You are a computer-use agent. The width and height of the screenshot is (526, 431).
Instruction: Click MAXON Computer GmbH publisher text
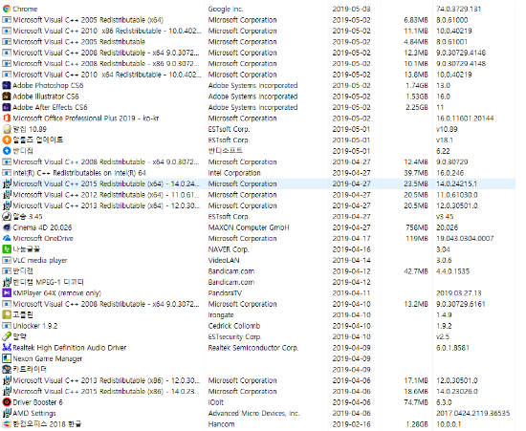coord(249,227)
